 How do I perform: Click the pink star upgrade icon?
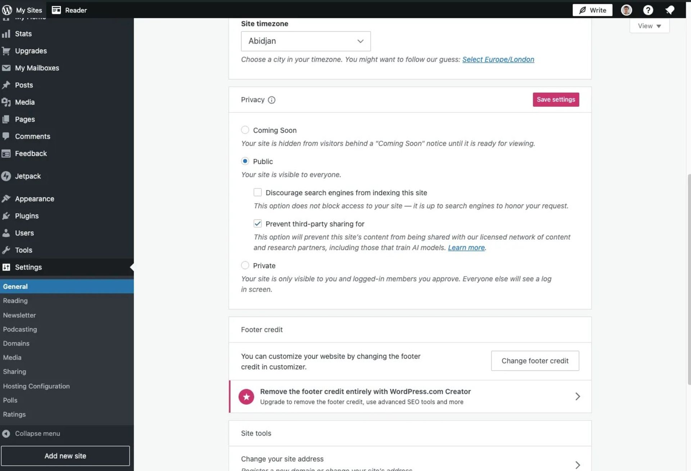pos(246,397)
